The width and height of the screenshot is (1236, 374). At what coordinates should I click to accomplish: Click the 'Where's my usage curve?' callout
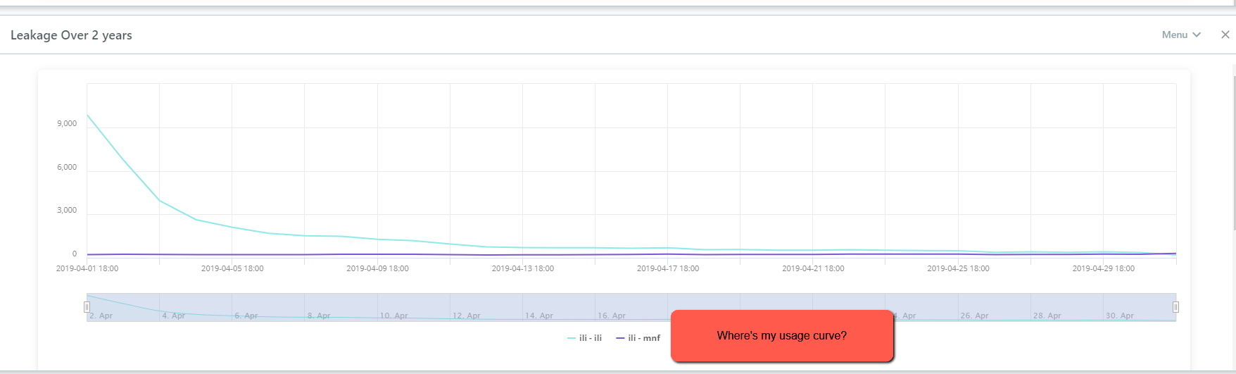click(781, 336)
